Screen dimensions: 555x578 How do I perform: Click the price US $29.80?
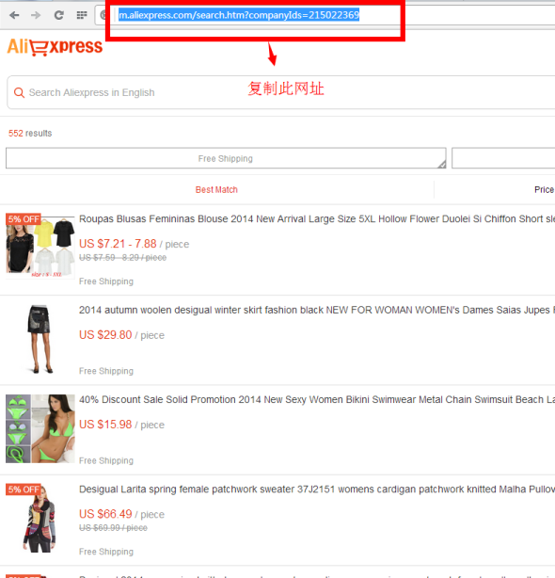(x=105, y=335)
